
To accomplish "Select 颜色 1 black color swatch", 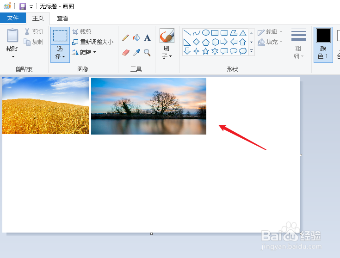I will [323, 36].
